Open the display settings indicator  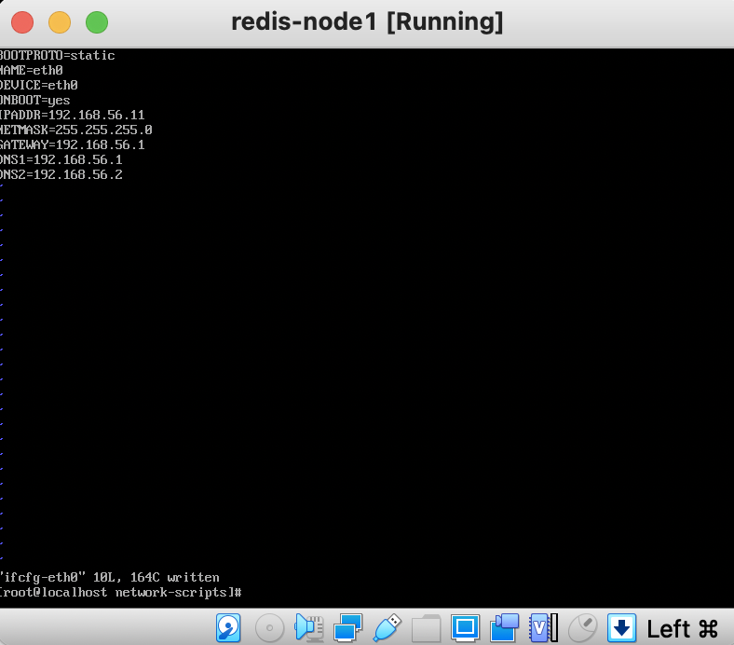(x=466, y=627)
